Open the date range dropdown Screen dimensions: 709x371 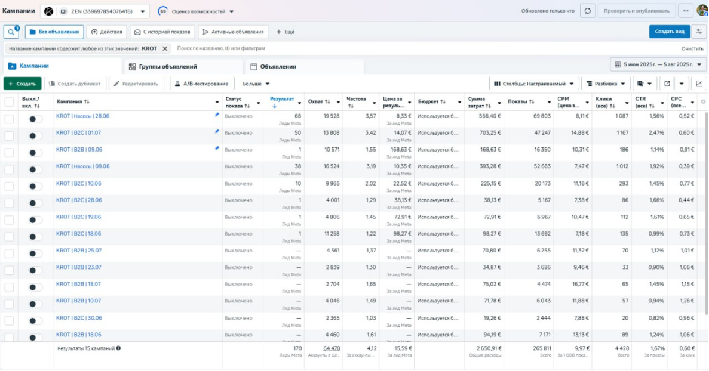coord(658,64)
